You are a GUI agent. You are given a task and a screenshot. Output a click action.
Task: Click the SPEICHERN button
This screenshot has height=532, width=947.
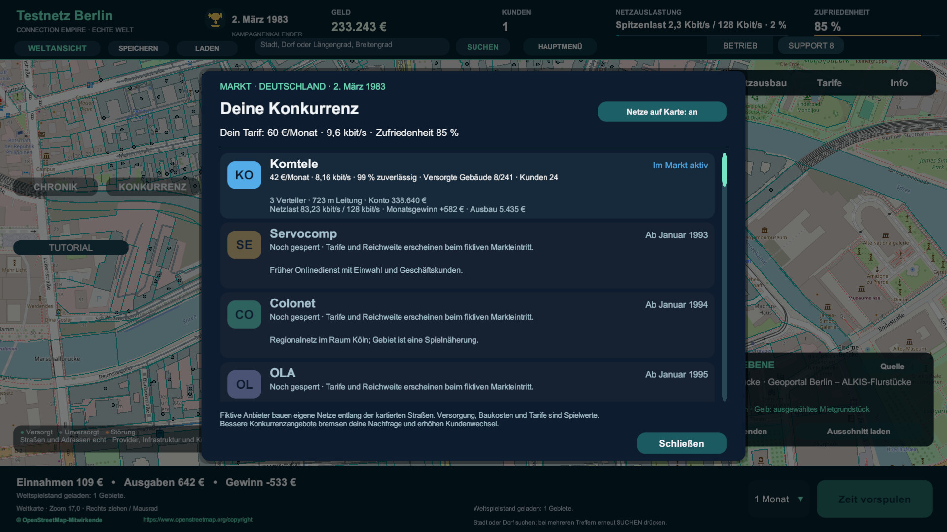(x=138, y=48)
